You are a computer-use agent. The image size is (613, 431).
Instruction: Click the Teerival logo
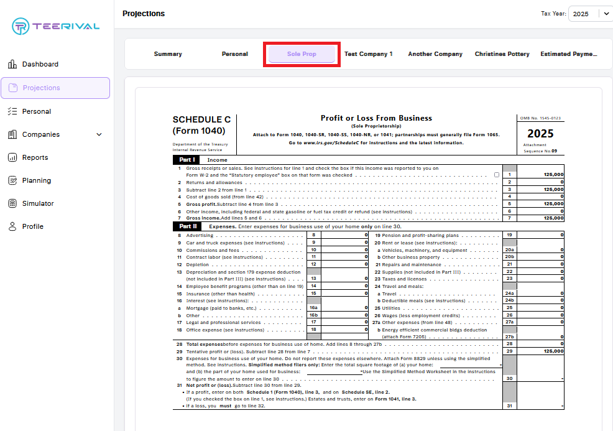55,26
